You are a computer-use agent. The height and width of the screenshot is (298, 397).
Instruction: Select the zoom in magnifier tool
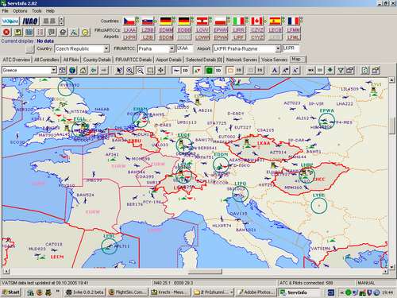[x=129, y=70]
